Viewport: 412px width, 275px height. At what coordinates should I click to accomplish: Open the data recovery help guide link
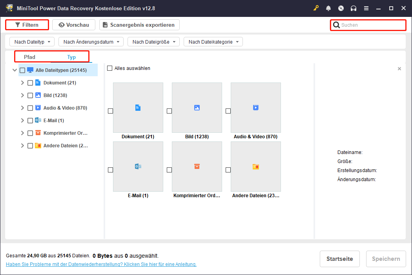tap(101, 264)
